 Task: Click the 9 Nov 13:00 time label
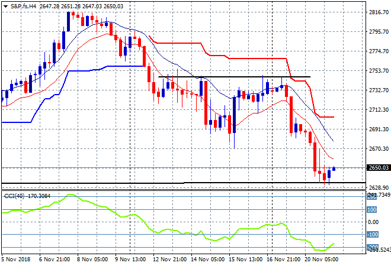pos(130,259)
